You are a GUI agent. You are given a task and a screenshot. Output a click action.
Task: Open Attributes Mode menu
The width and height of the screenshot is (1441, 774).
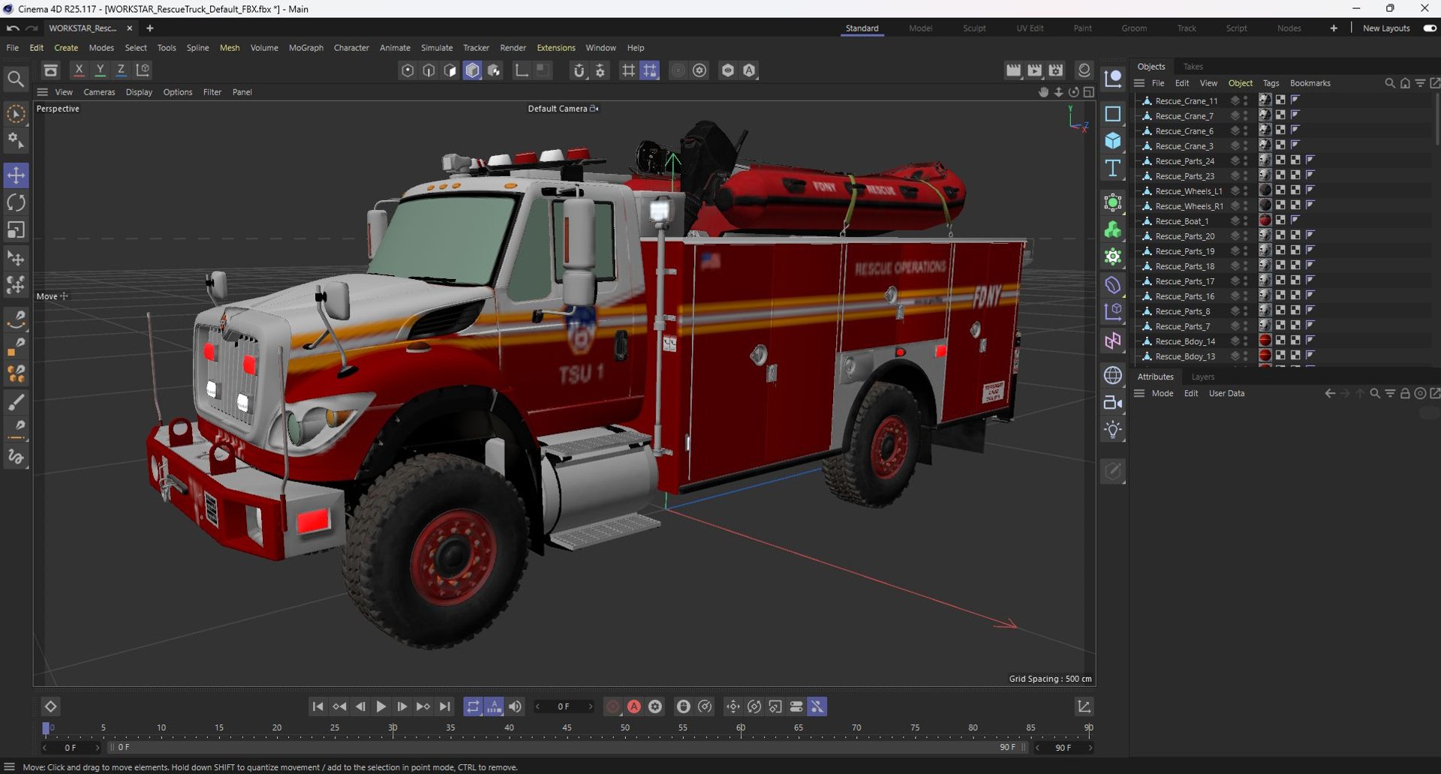click(x=1162, y=394)
